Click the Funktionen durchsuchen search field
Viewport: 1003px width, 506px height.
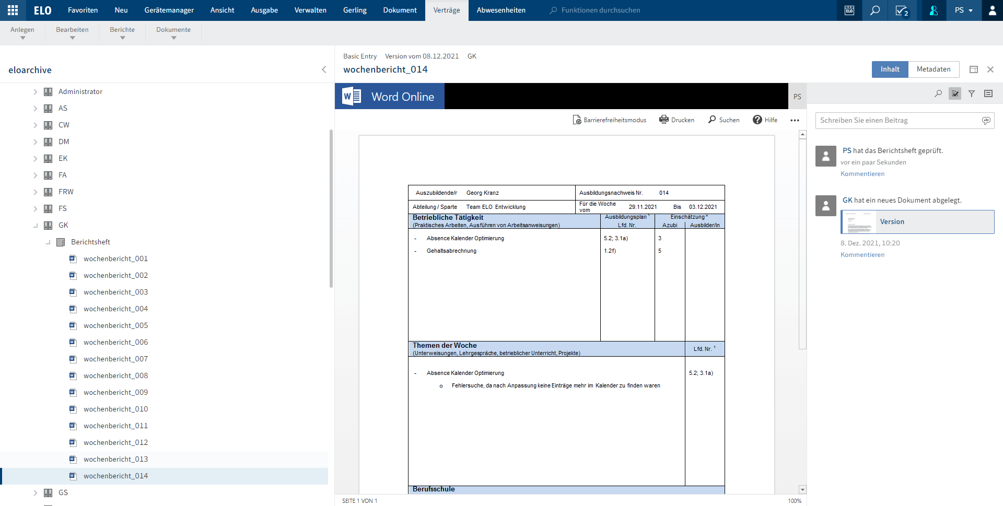[601, 10]
